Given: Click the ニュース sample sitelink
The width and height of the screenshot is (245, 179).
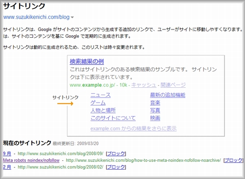Looking at the screenshot, I should click(100, 95).
